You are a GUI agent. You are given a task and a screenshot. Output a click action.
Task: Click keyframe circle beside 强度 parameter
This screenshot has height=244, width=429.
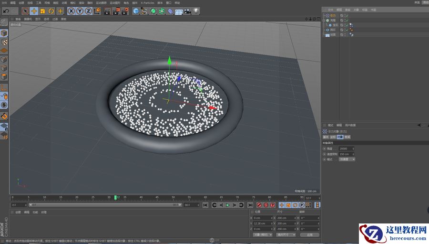coord(324,149)
